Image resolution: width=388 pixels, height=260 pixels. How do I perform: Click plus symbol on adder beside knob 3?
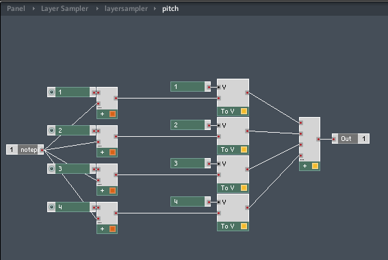[x=102, y=191]
